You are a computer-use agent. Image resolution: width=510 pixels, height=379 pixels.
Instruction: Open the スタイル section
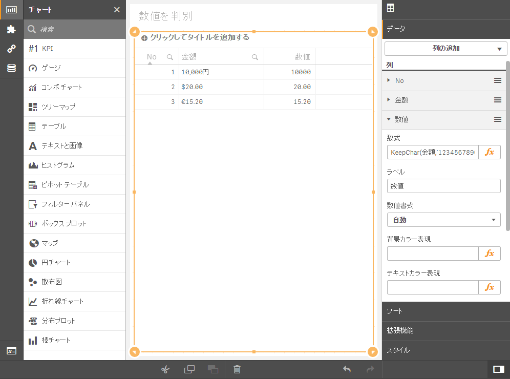point(445,350)
